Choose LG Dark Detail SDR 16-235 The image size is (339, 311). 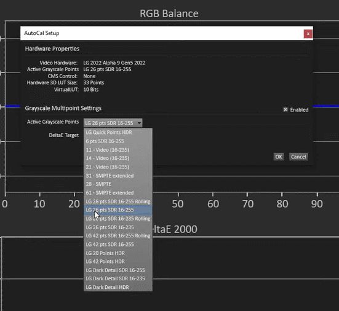118,278
